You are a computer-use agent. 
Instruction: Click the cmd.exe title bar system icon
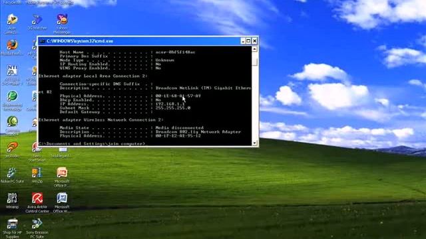click(x=42, y=41)
